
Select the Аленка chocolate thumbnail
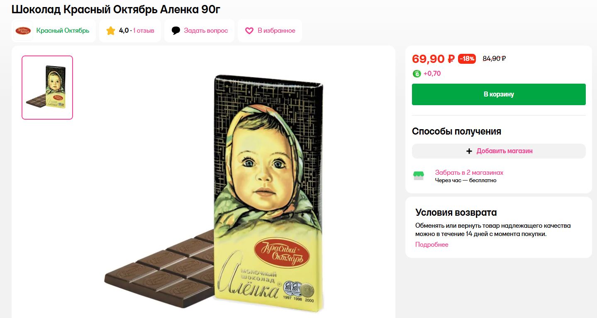(47, 87)
